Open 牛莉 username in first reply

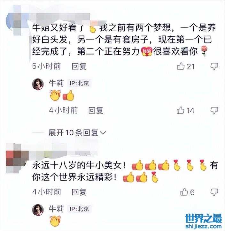coord(56,83)
